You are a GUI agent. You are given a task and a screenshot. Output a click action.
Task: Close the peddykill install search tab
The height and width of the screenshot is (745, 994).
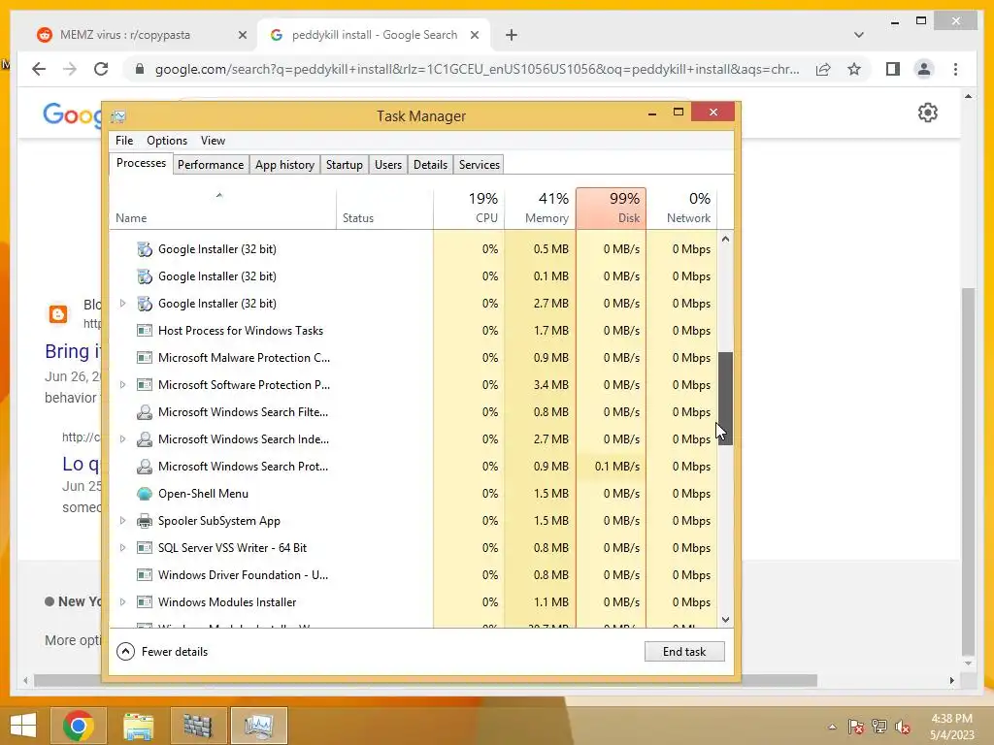[x=474, y=35]
